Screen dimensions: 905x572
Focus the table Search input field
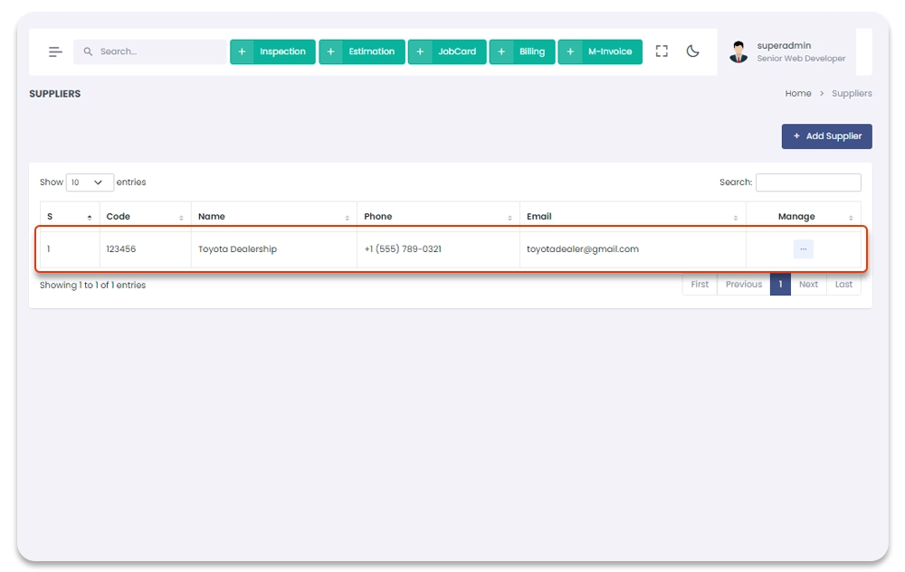click(x=807, y=183)
